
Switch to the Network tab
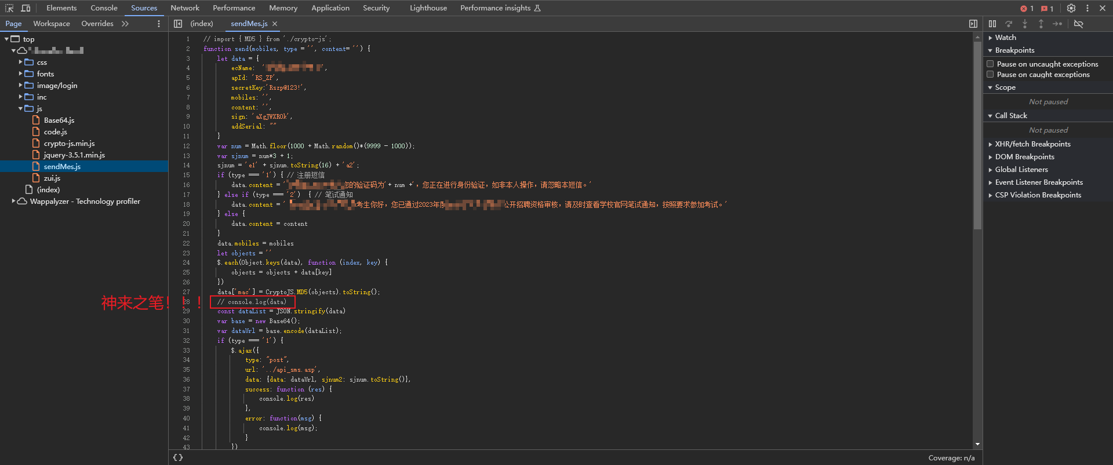[x=184, y=8]
